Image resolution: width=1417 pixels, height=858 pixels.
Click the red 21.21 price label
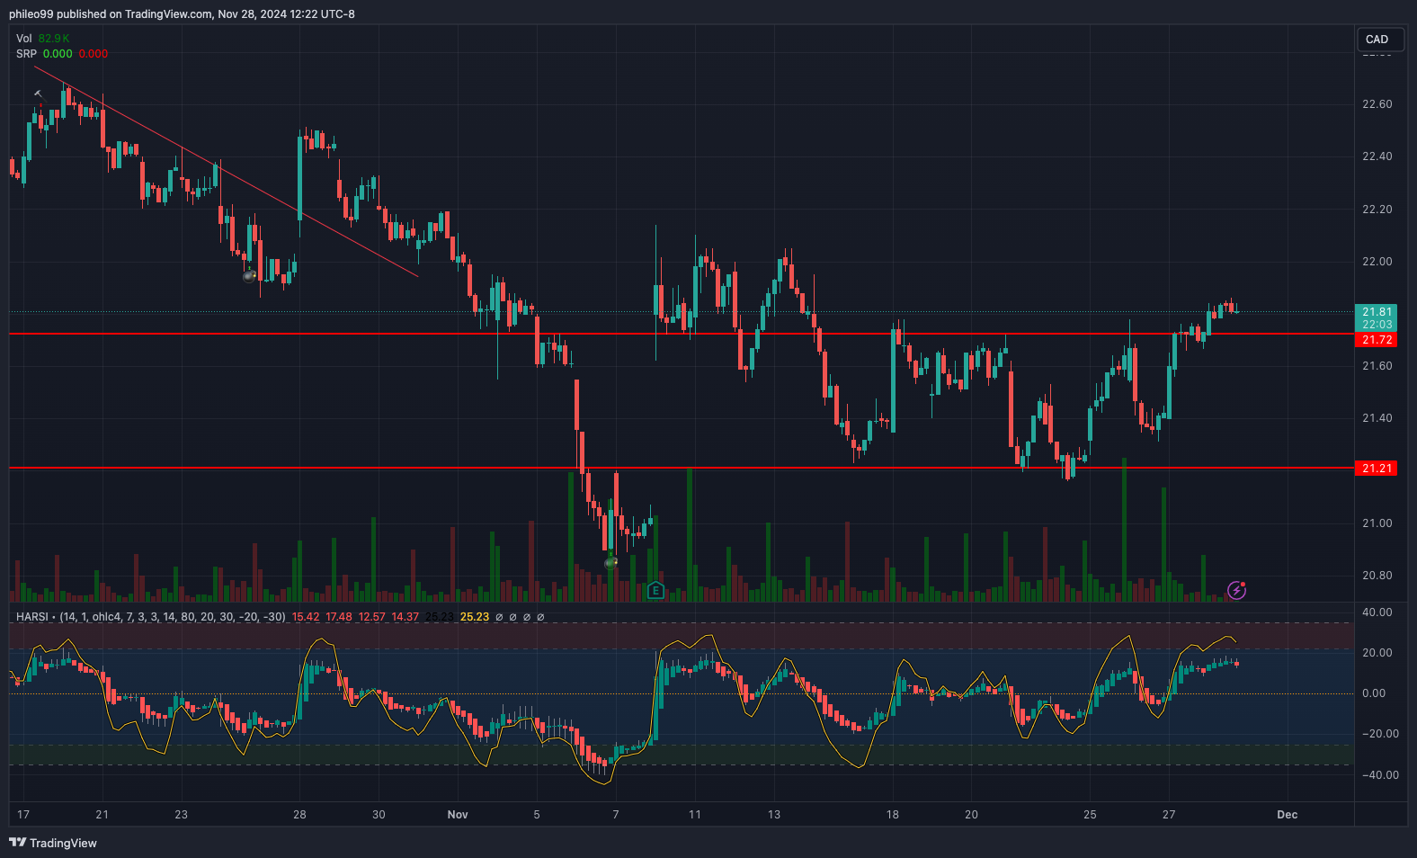1377,469
